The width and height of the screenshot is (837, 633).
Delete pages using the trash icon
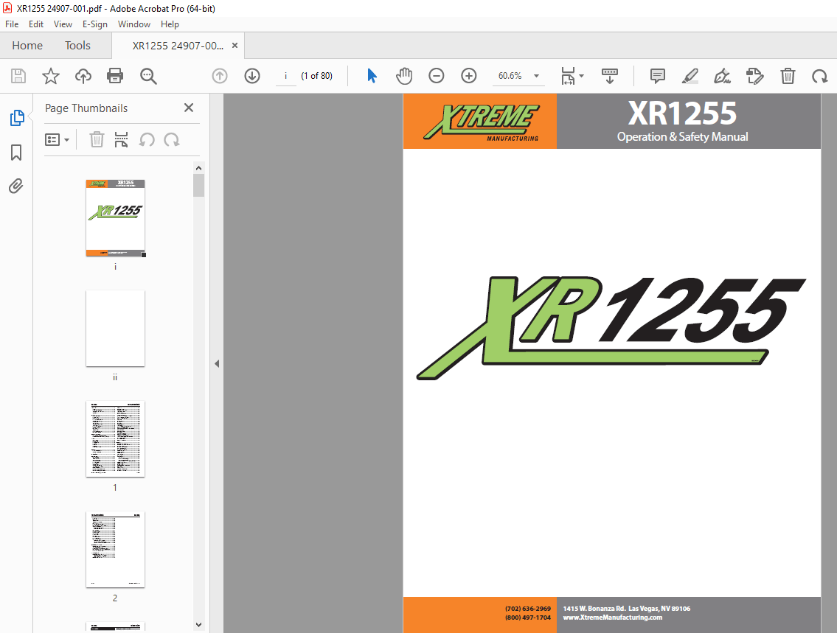788,76
